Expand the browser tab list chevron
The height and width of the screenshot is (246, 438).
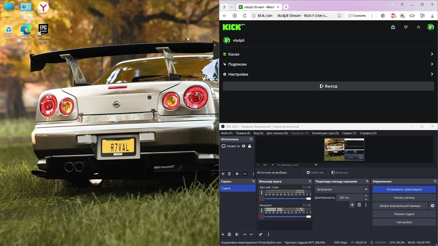[x=232, y=7]
